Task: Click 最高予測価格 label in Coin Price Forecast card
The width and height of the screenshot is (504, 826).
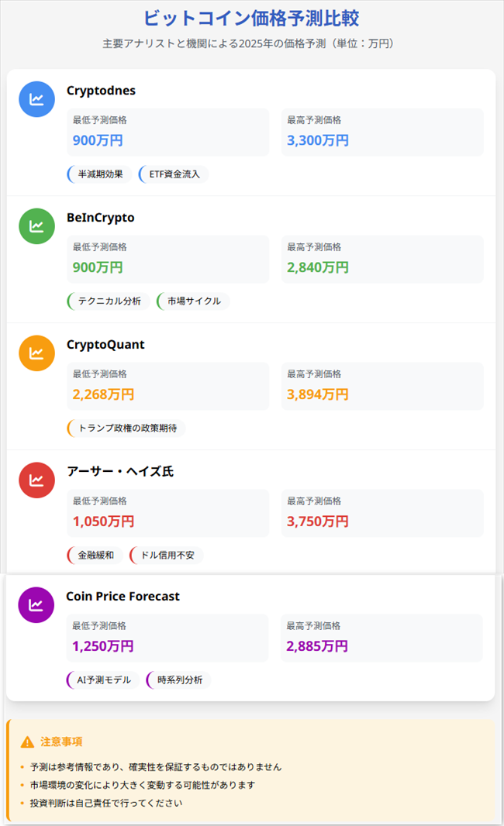Action: [313, 626]
